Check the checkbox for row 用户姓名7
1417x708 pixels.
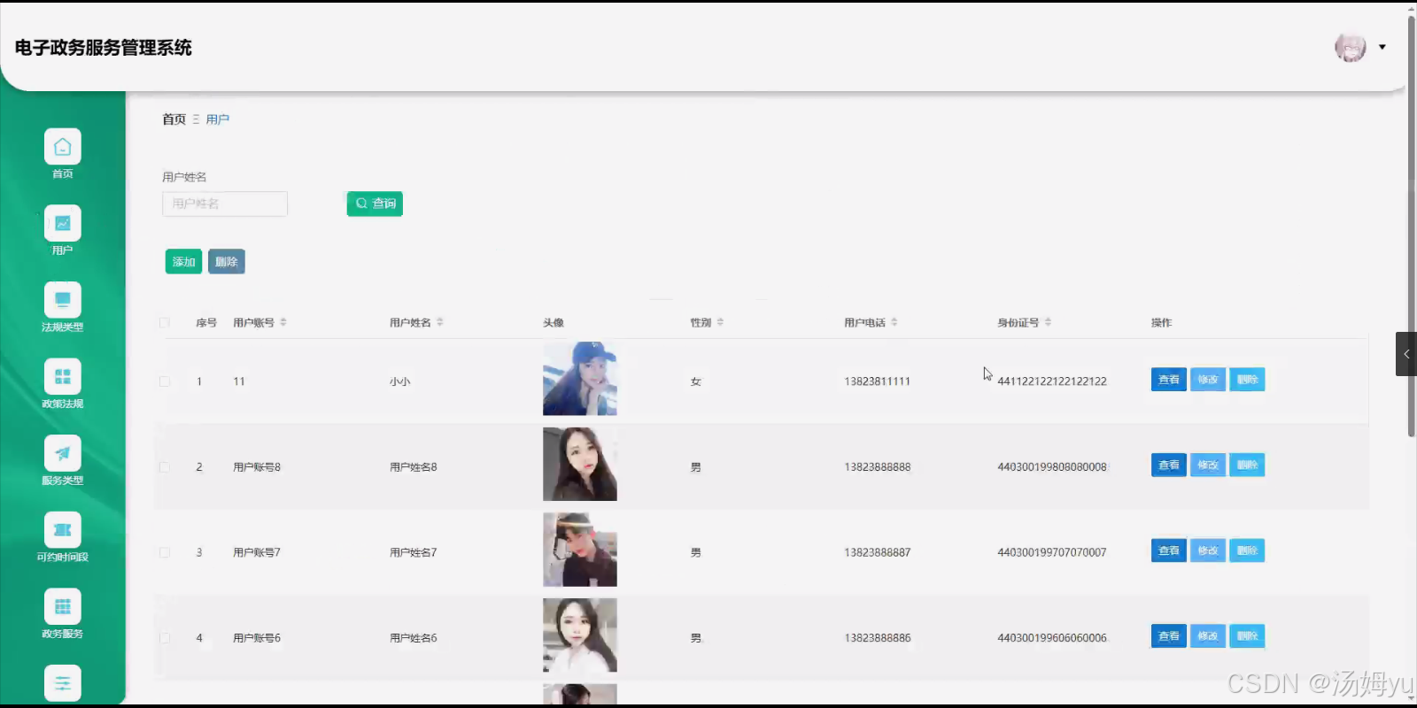164,552
